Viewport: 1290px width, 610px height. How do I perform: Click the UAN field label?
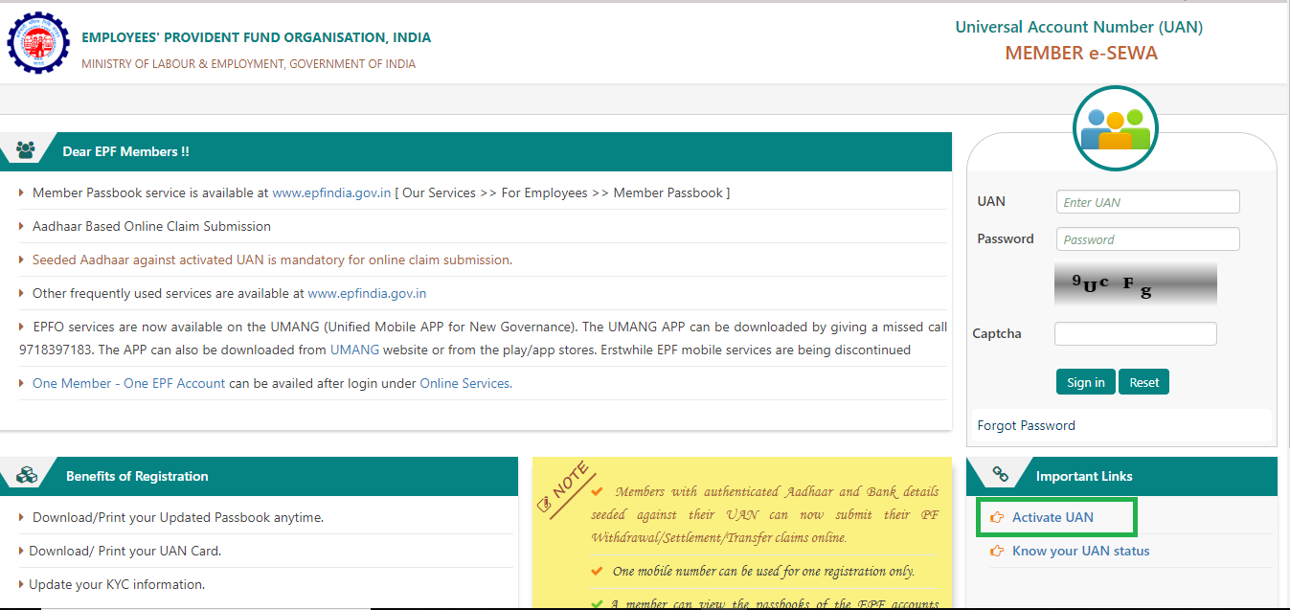pyautogui.click(x=991, y=201)
